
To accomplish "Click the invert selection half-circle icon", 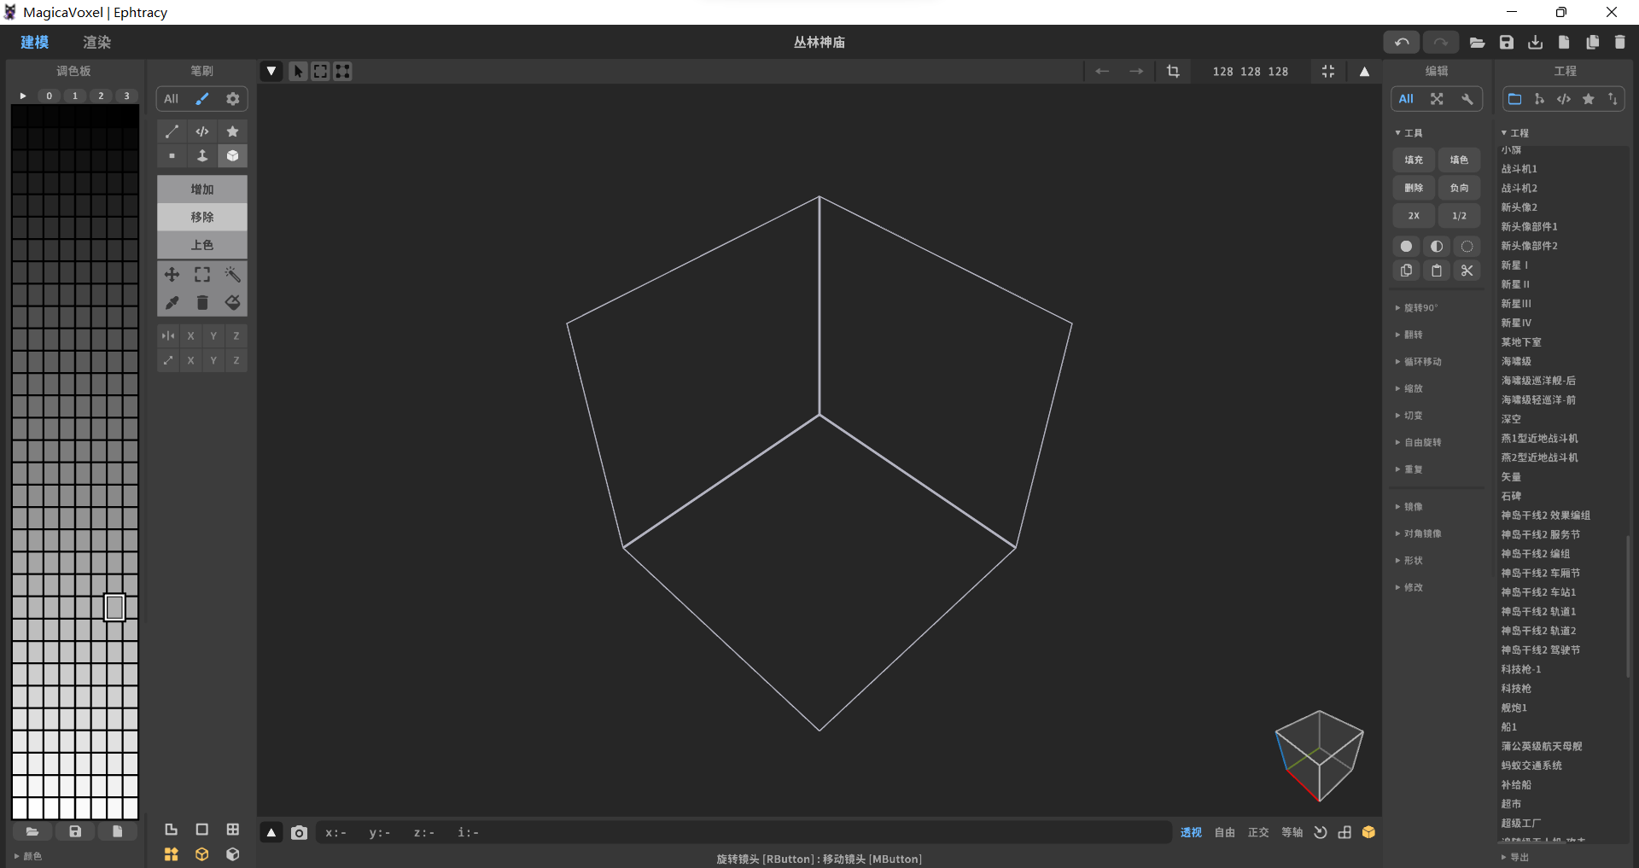I will [1437, 247].
